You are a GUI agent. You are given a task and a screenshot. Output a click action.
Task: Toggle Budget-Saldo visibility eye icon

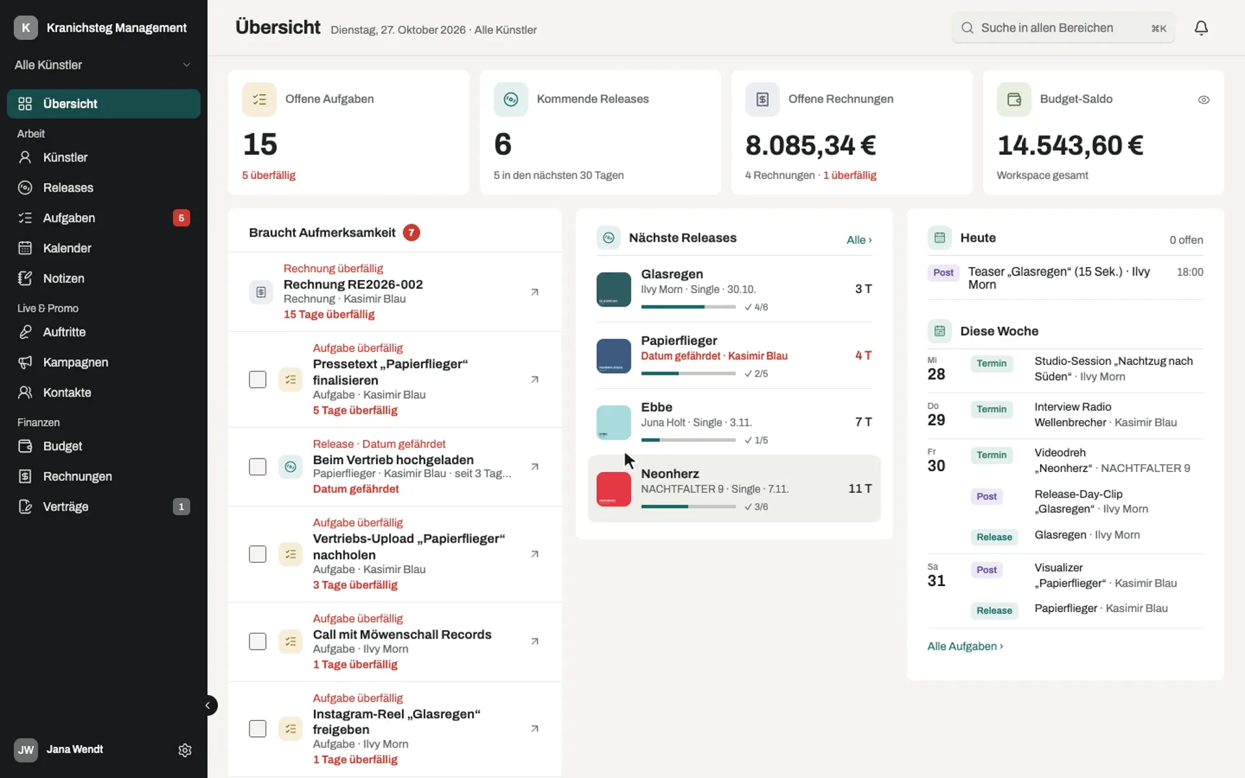(1203, 100)
